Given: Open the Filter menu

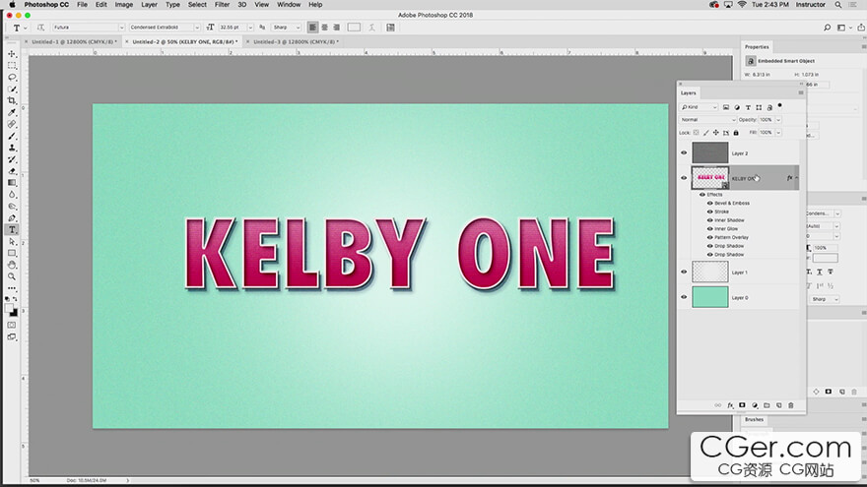Looking at the screenshot, I should 222,4.
